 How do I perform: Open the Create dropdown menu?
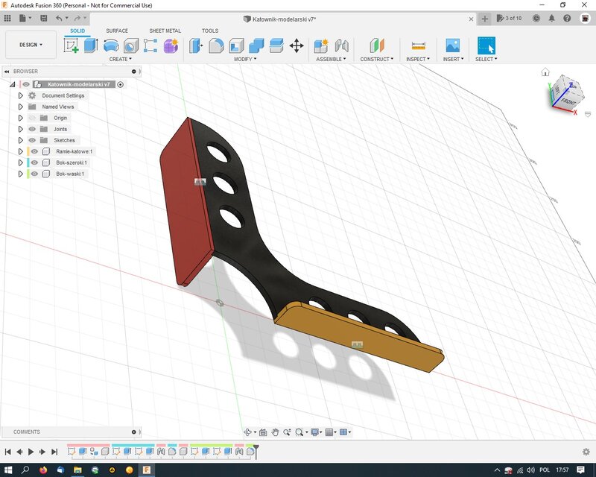(x=120, y=60)
